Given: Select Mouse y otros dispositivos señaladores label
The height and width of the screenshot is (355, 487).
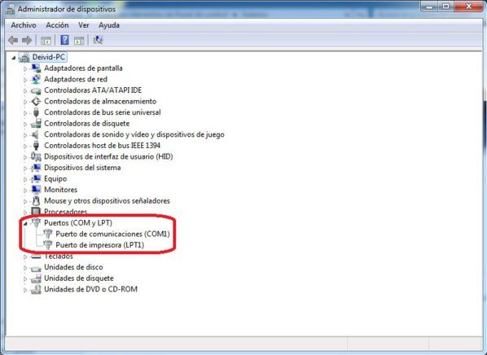Looking at the screenshot, I should click(x=107, y=201).
